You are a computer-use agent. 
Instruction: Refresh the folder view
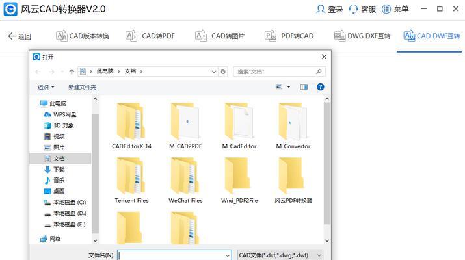click(223, 71)
